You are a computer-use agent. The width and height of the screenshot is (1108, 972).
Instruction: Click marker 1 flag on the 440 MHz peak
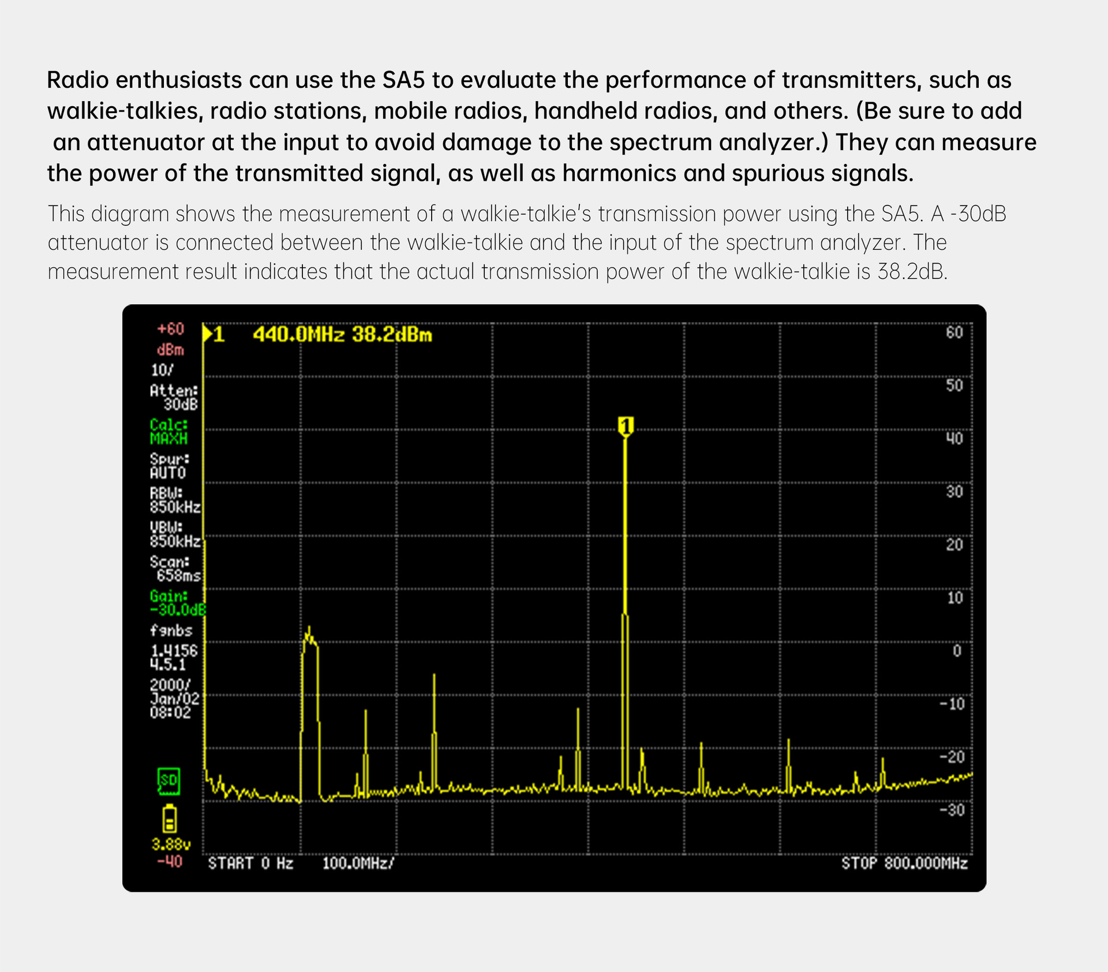click(x=626, y=427)
